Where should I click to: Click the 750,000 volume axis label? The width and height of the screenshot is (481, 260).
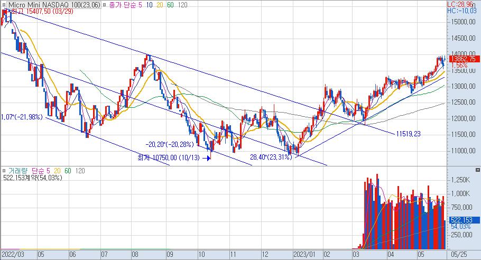coord(461,208)
